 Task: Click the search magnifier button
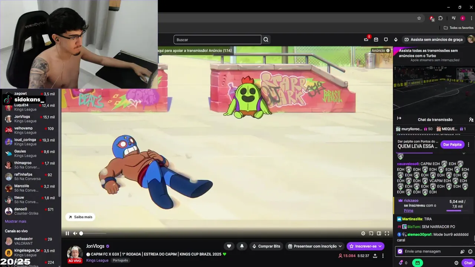(266, 40)
